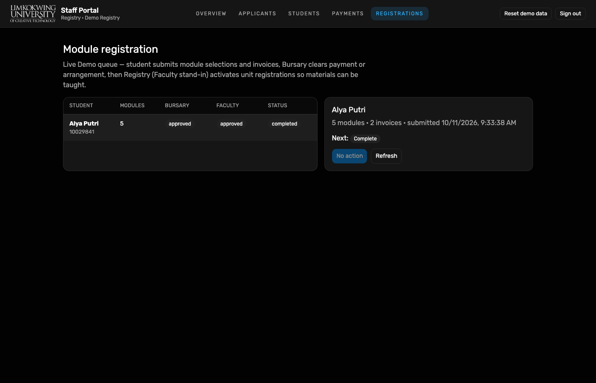
Task: Refresh the Alya Putri registration details
Action: 386,156
